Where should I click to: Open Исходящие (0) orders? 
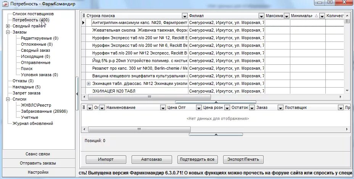35,57
